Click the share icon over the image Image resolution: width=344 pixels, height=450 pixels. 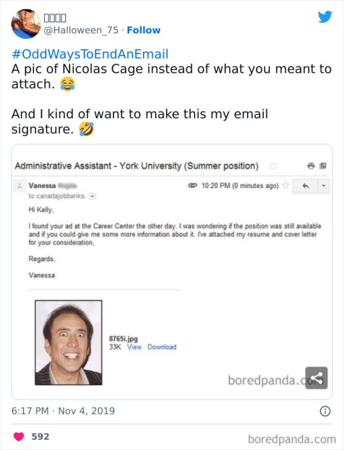(x=316, y=378)
